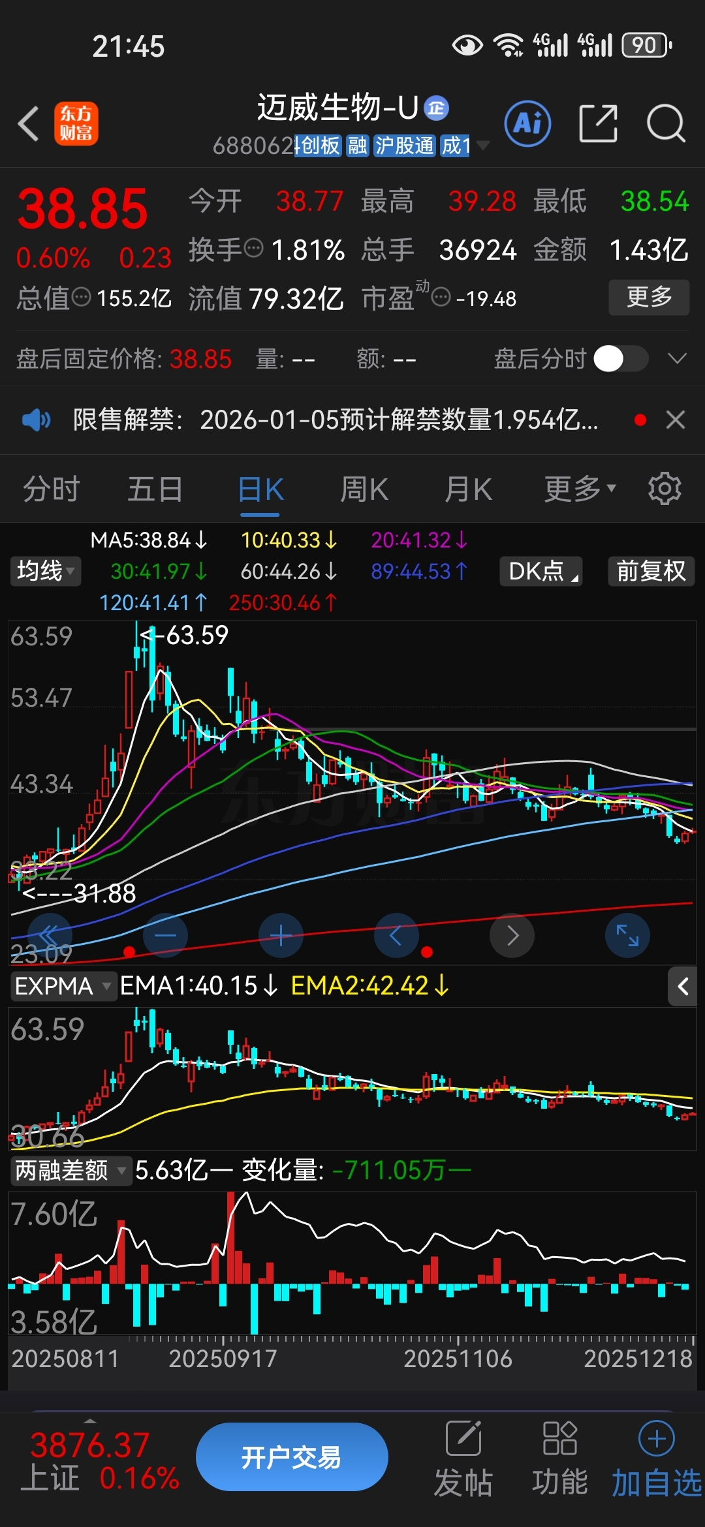Switch to the 周K tab
This screenshot has height=1527, width=705.
point(364,489)
